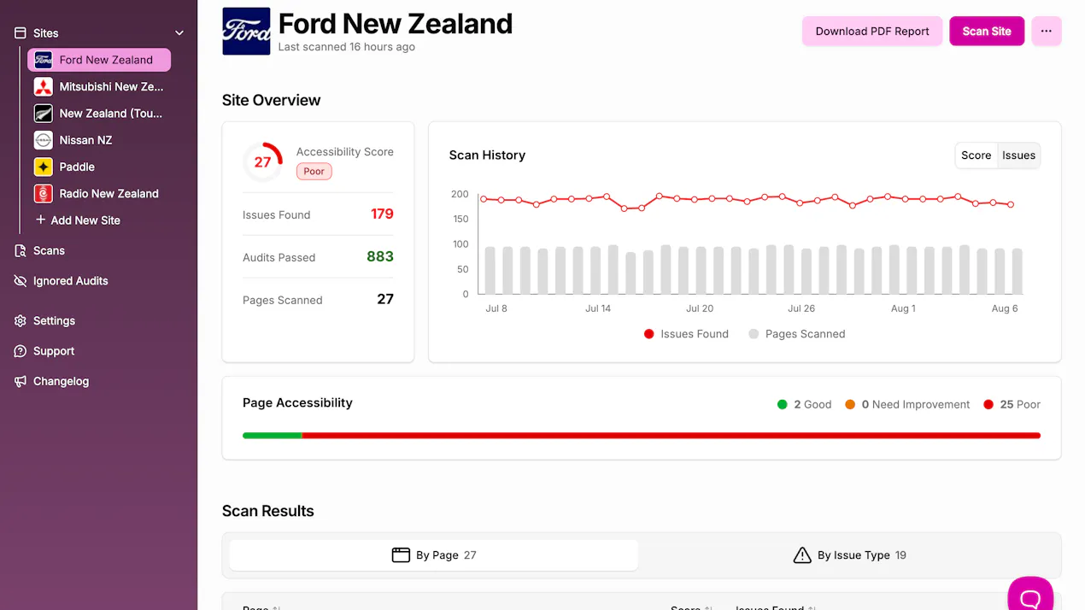
Task: Select Ford New Zealand site in sidebar
Action: click(99, 60)
